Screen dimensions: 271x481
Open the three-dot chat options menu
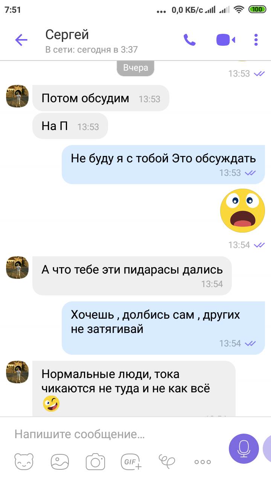point(256,40)
